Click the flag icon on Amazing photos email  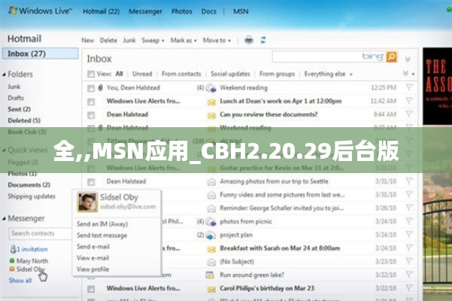(409, 181)
